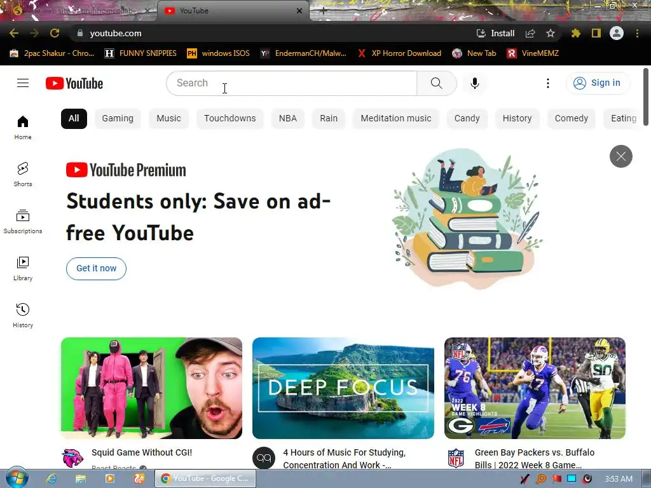Select the Music filter chip

coord(168,118)
